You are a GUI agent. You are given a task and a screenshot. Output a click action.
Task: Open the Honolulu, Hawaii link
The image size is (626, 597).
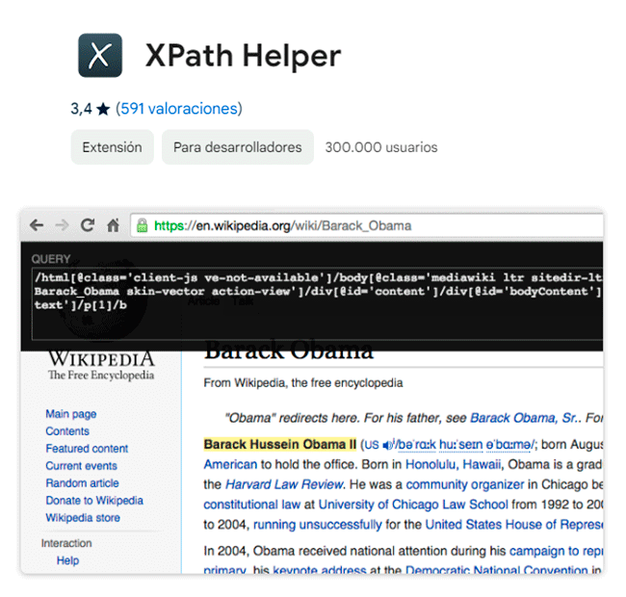453,464
